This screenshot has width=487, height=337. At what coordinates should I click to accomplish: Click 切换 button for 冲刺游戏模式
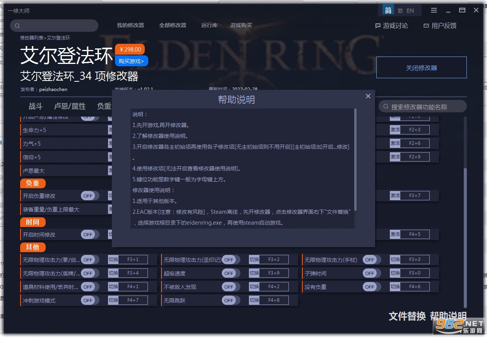(x=113, y=300)
